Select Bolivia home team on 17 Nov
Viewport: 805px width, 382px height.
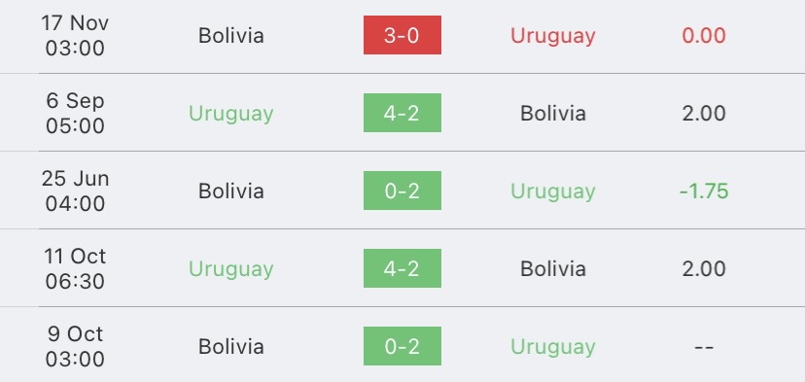pos(231,35)
